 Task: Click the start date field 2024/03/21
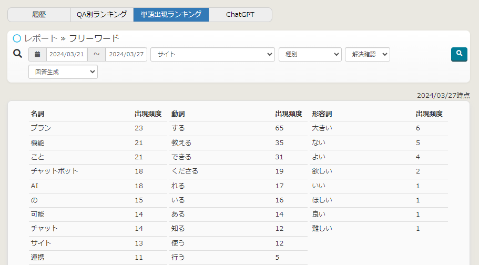(67, 55)
